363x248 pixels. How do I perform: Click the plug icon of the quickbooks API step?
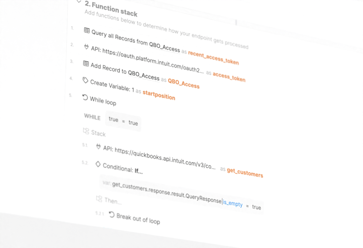(x=98, y=146)
